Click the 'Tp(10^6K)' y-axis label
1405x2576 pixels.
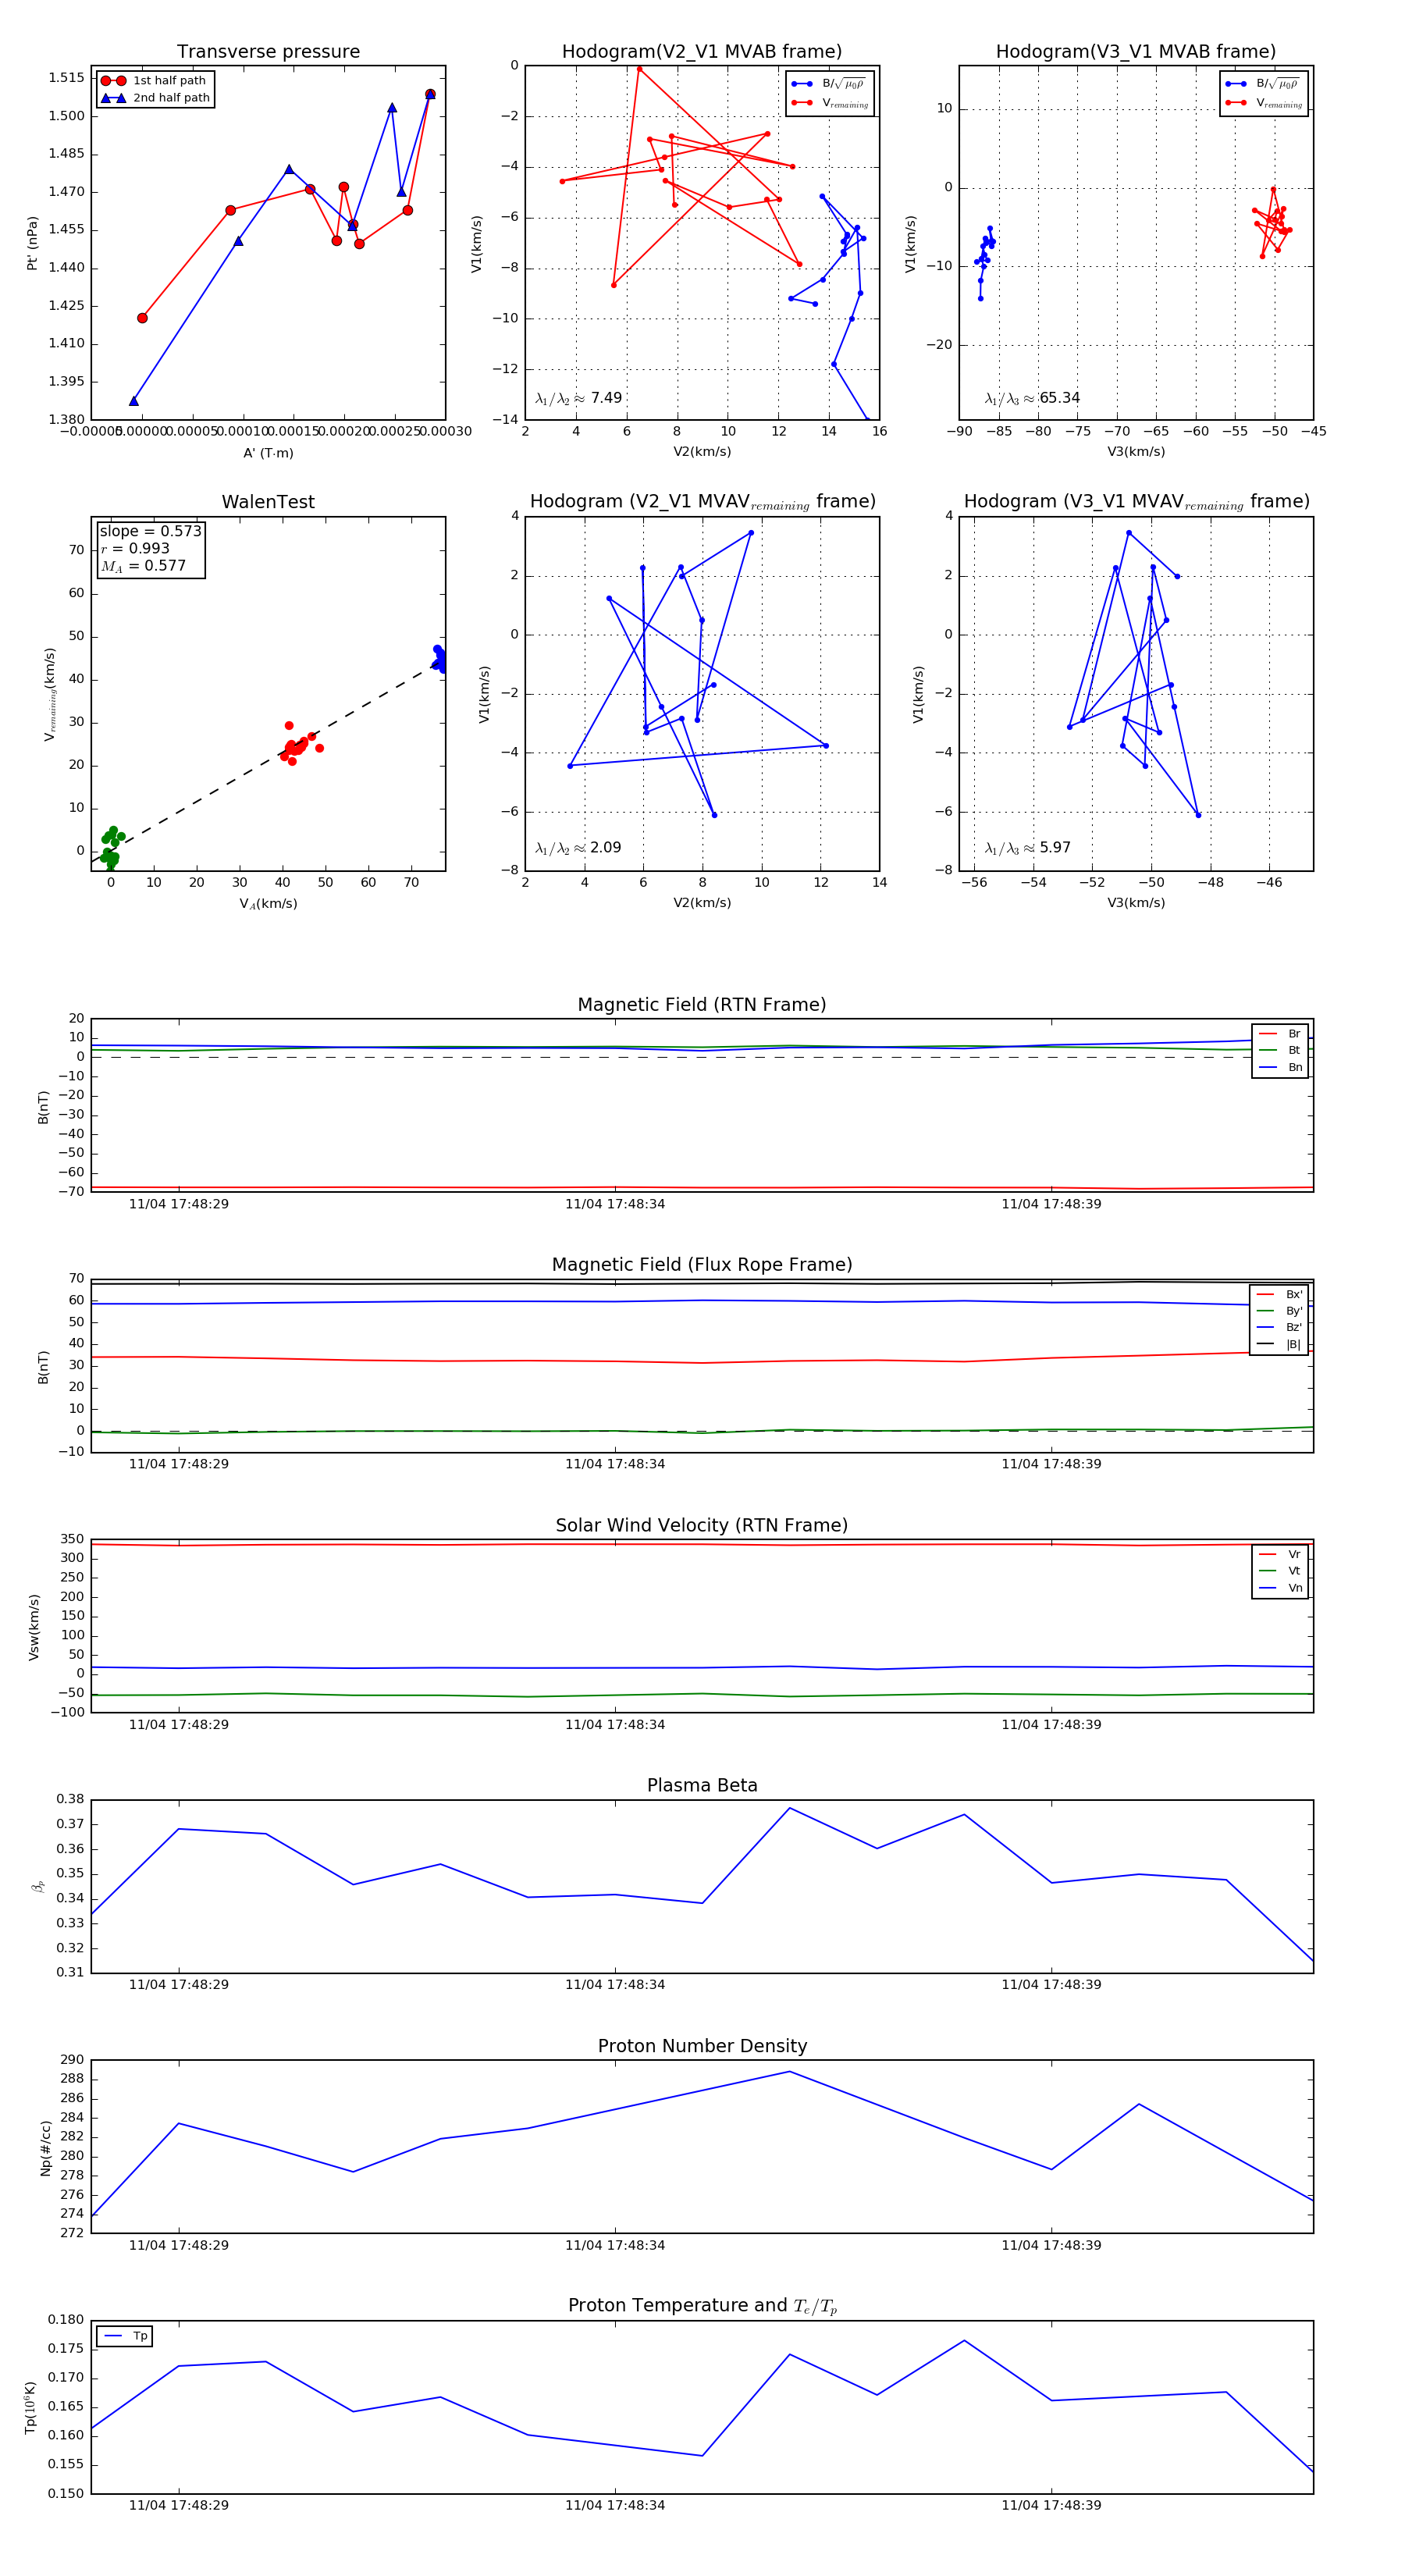coord(31,2407)
